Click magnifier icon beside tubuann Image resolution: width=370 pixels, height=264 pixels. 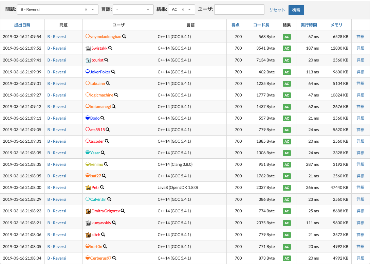click(108, 83)
